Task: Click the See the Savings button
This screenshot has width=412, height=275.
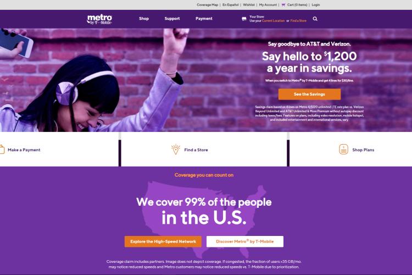Action: [x=309, y=94]
